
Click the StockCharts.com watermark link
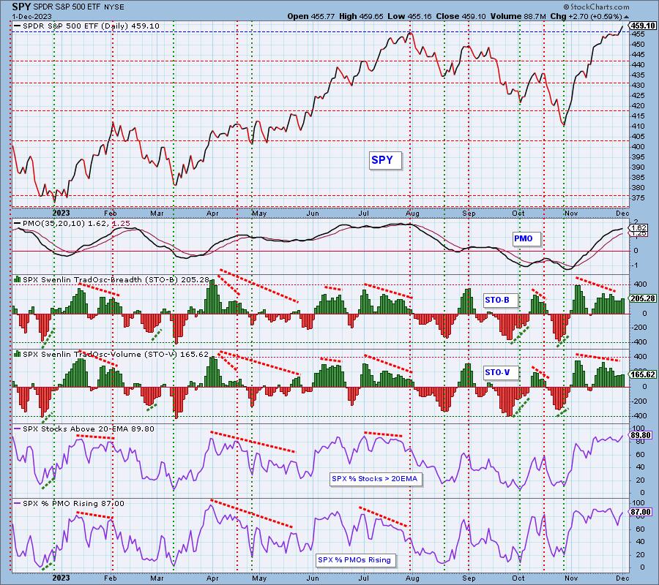[596, 7]
